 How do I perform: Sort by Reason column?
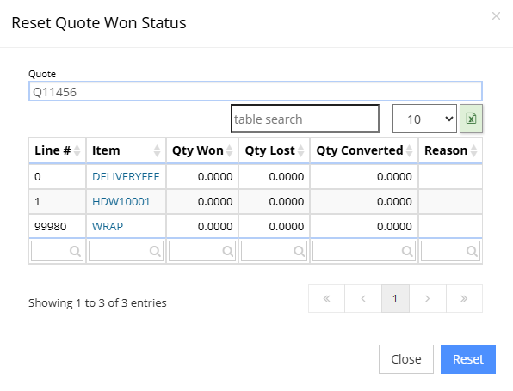pyautogui.click(x=450, y=150)
